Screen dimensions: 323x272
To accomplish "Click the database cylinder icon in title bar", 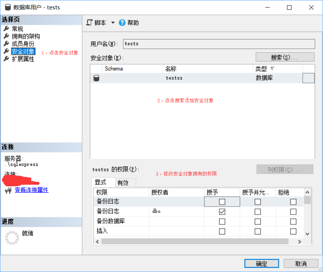I will 8,7.
